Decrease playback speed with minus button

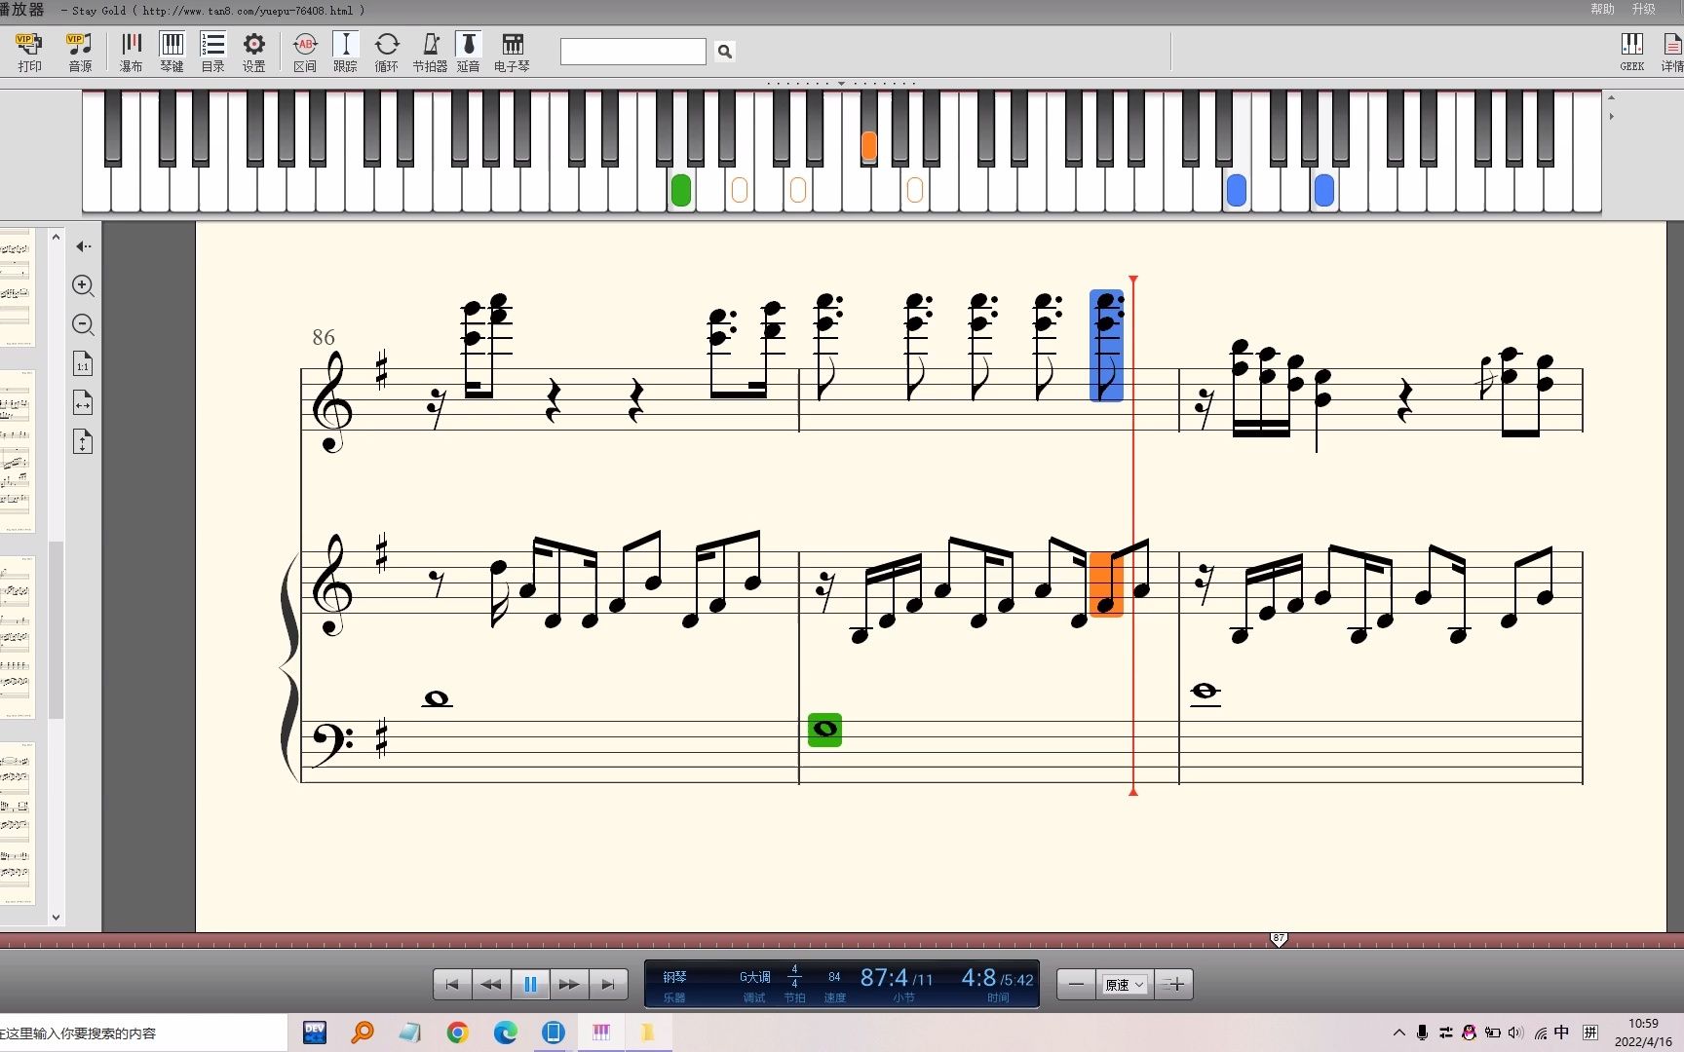[1076, 985]
